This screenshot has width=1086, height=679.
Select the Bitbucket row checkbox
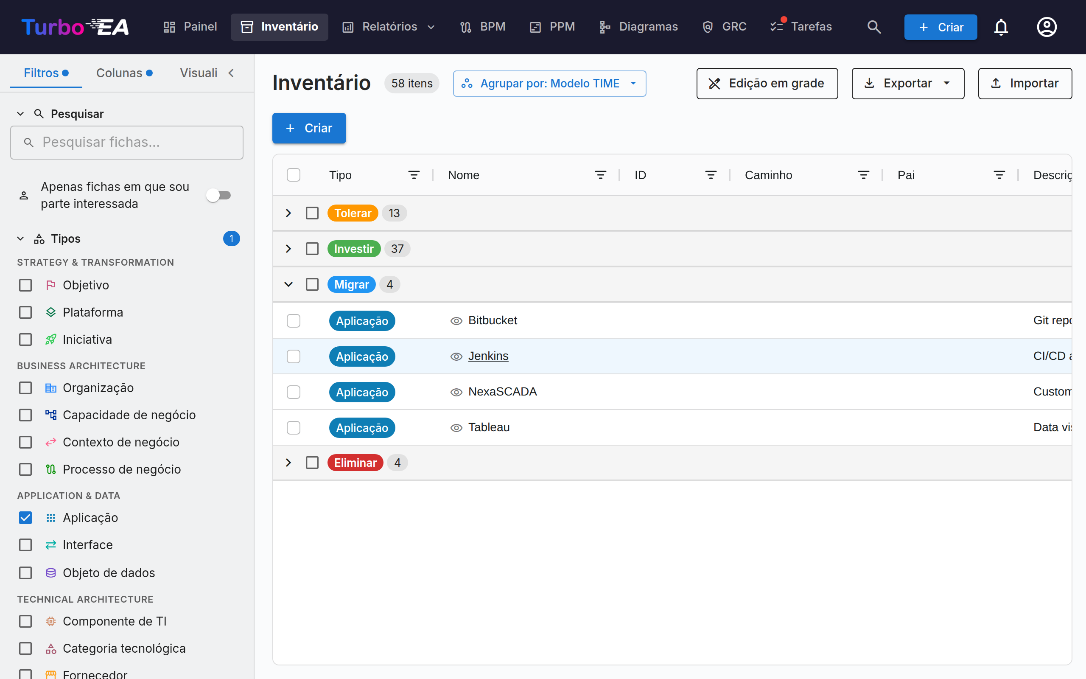click(x=294, y=321)
